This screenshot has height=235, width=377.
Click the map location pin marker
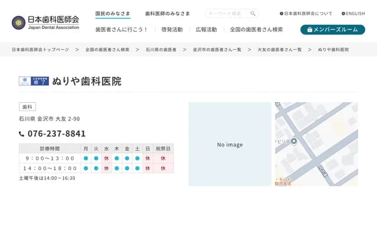click(294, 141)
